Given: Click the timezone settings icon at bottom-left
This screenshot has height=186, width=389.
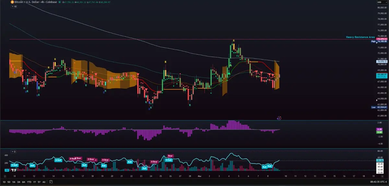Looking at the screenshot, I should pos(5,177).
